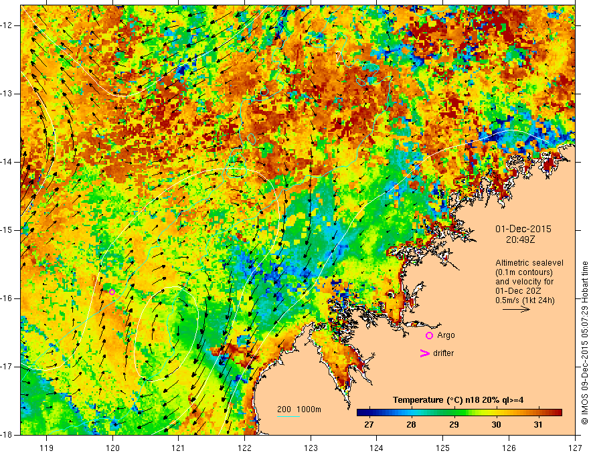
Task: Click the 'drifter' legend label
Action: point(443,353)
